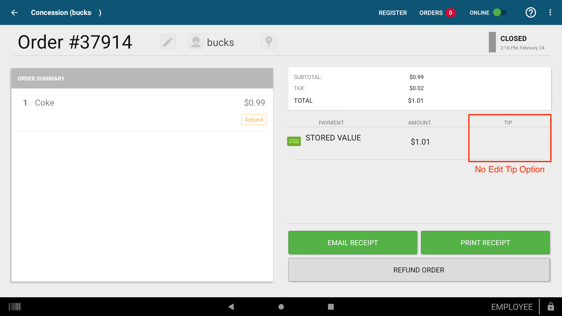Screen dimensions: 562x316
Task: Toggle the ONLINE switch
Action: tap(500, 13)
